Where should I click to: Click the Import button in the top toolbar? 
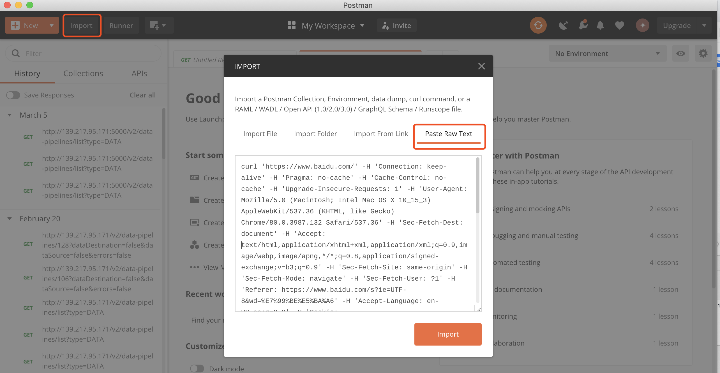pos(81,25)
